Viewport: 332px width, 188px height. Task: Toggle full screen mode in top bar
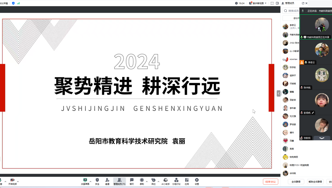272,3
